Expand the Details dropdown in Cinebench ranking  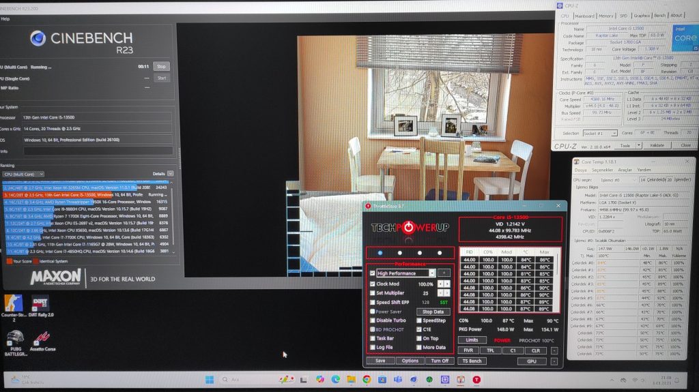(170, 174)
